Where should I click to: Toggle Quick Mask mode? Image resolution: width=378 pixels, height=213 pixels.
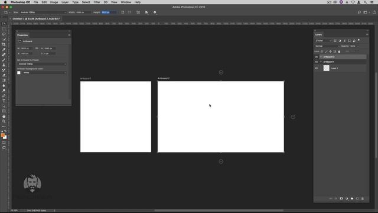point(4,143)
